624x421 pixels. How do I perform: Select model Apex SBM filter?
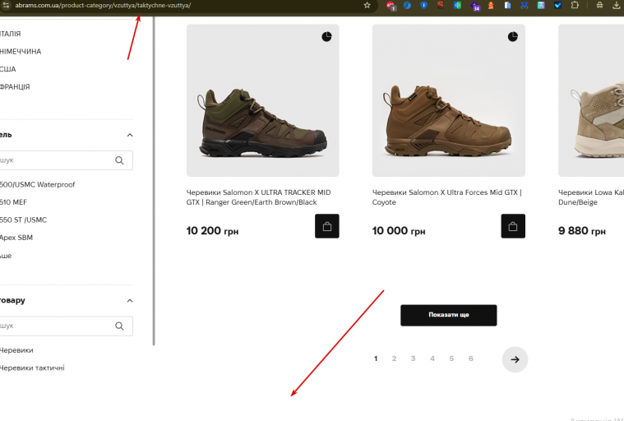pos(16,238)
